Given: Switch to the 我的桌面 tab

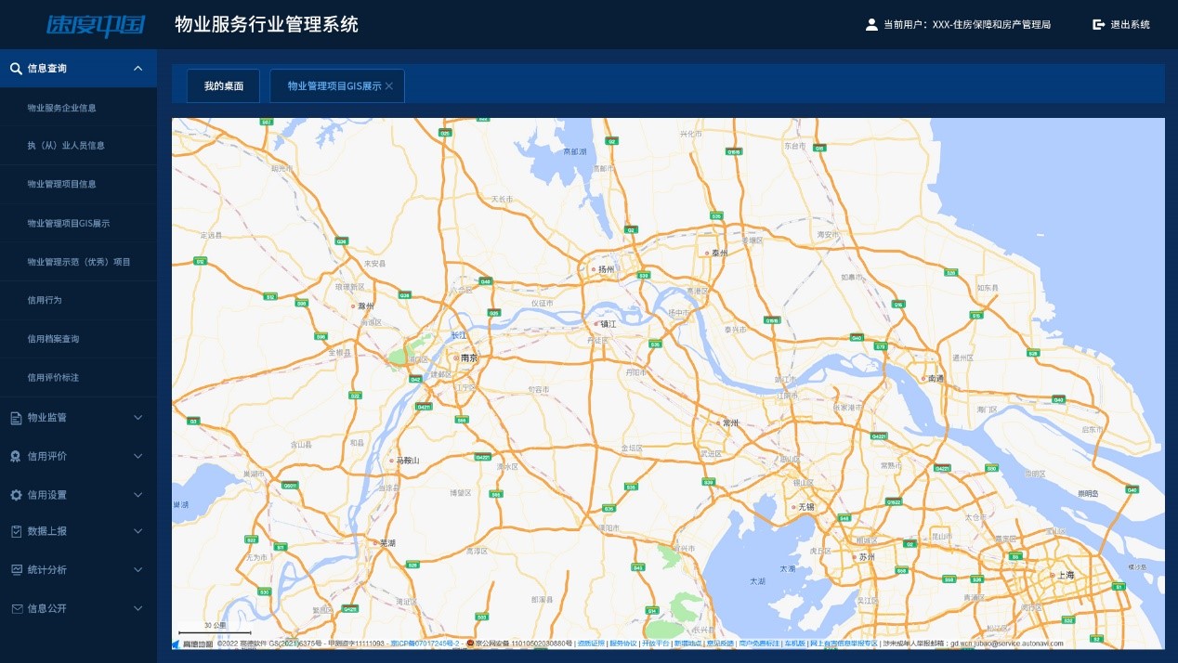Looking at the screenshot, I should click(x=224, y=86).
